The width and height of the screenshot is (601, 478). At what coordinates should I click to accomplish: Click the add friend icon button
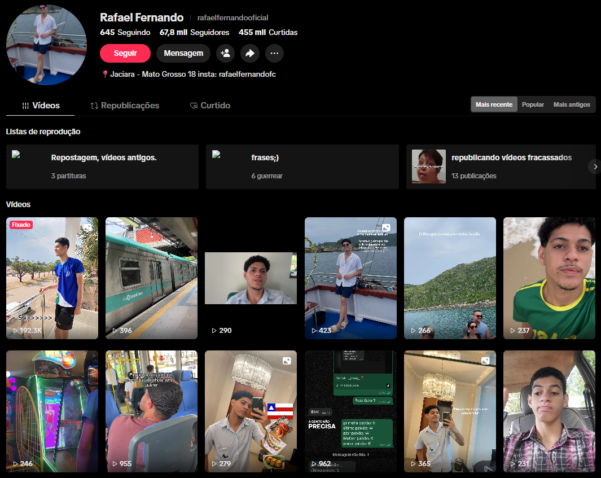coord(225,53)
